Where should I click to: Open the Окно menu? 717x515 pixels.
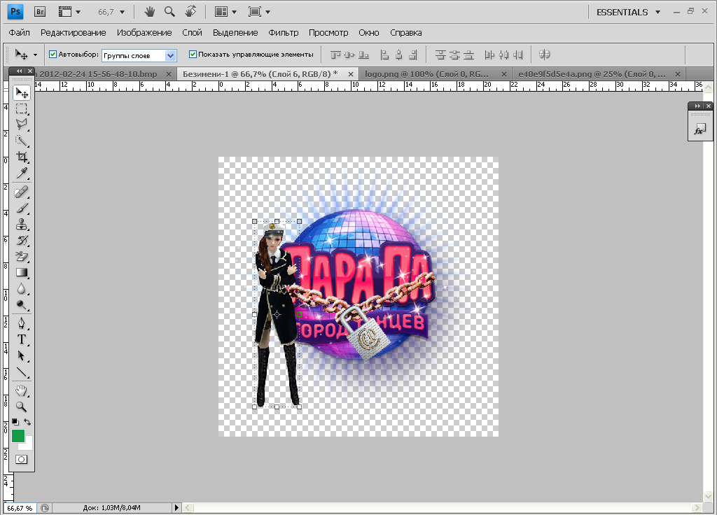coord(368,32)
